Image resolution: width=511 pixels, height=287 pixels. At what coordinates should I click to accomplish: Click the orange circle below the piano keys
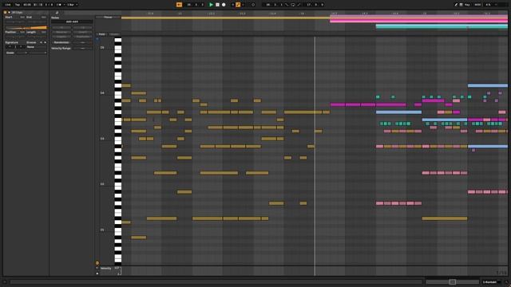tap(97, 263)
